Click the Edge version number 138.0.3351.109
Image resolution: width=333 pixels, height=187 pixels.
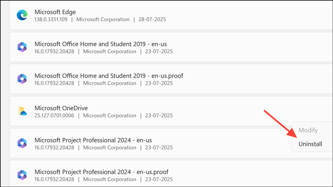(x=51, y=19)
